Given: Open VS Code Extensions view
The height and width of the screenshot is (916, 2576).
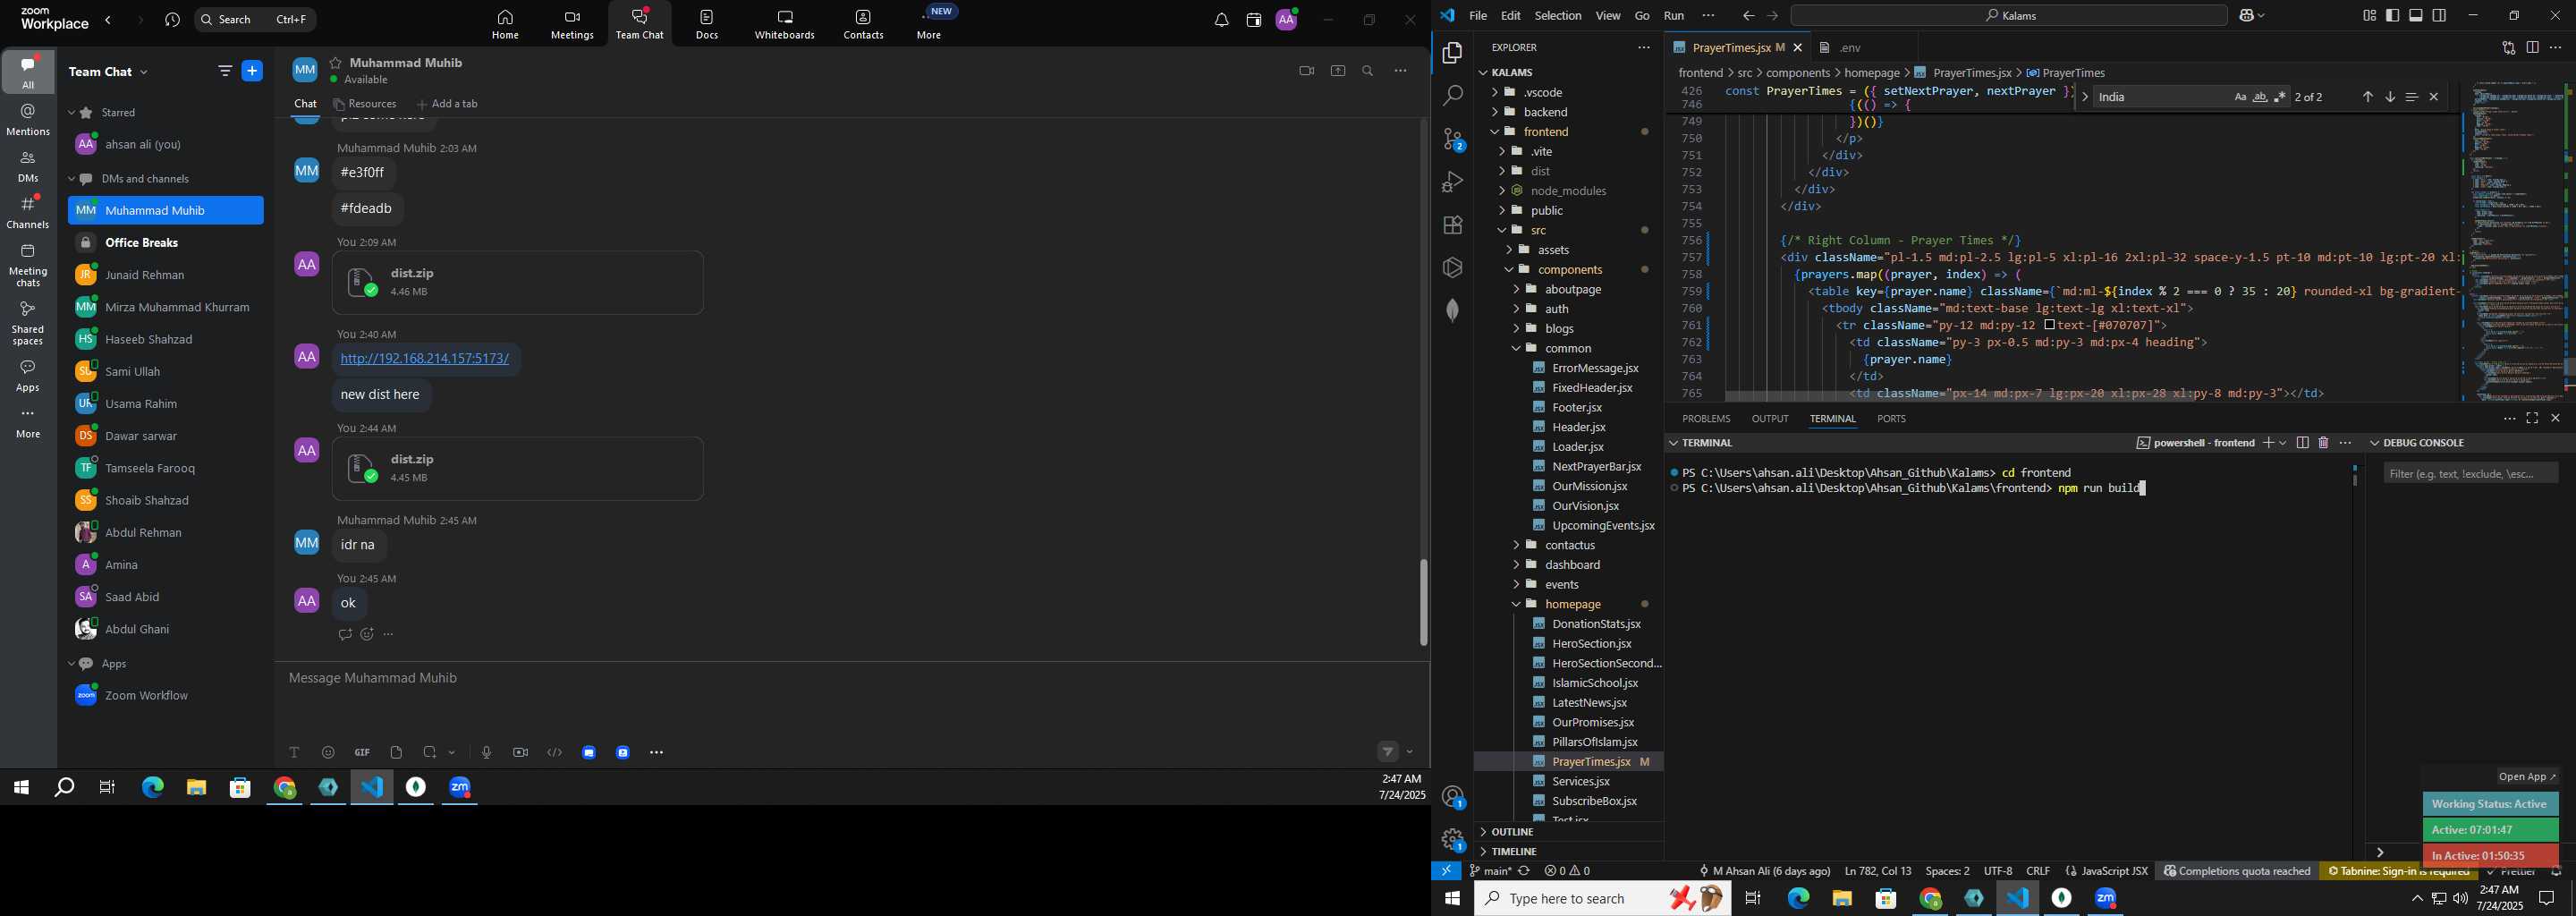Looking at the screenshot, I should (1452, 225).
